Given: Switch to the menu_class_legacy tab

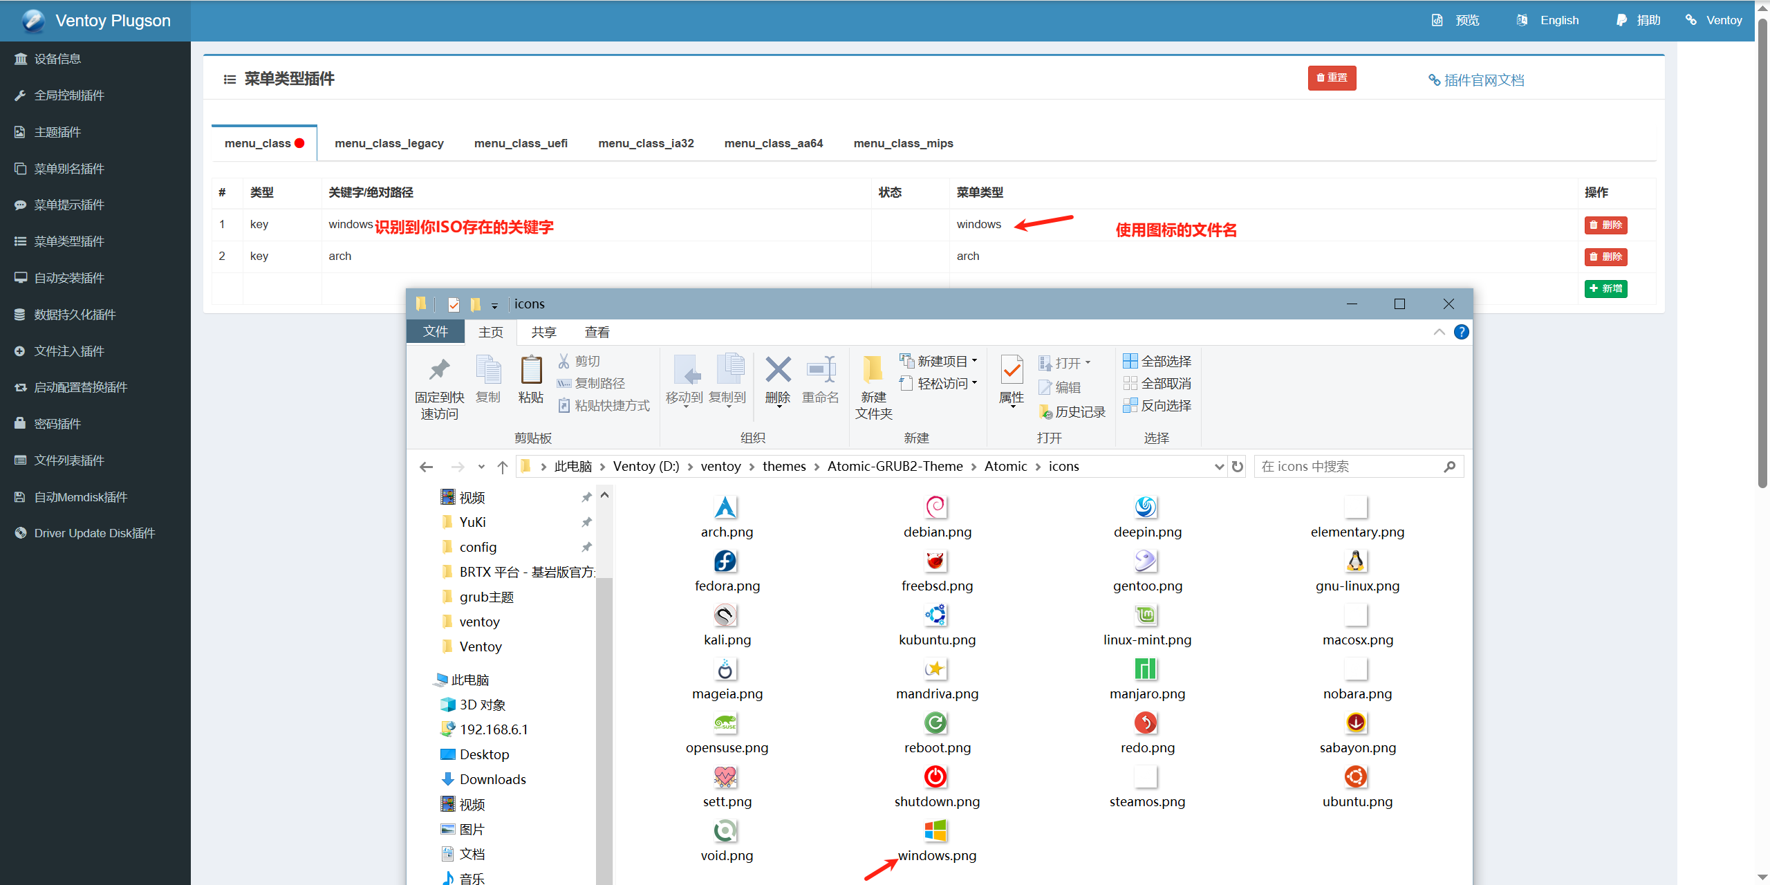Looking at the screenshot, I should [x=389, y=143].
